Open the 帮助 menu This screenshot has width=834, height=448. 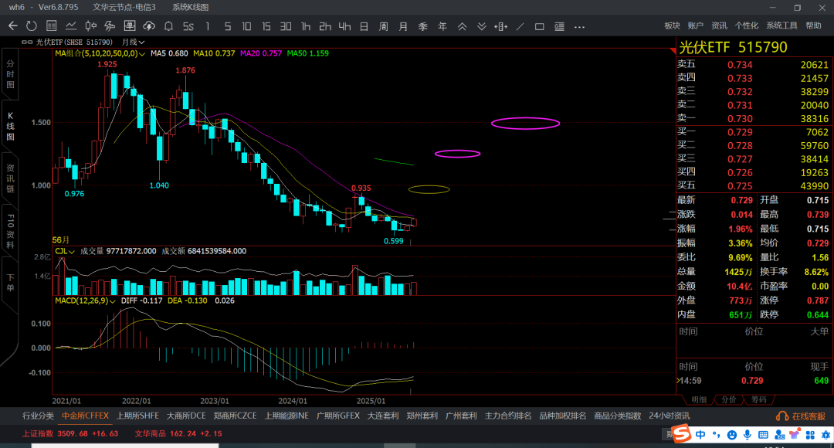(x=813, y=25)
